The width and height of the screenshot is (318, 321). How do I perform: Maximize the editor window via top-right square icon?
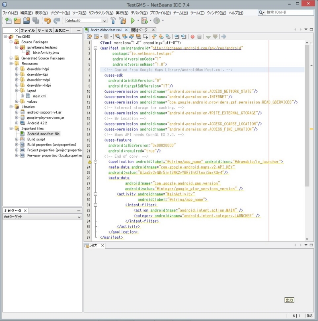point(311,29)
